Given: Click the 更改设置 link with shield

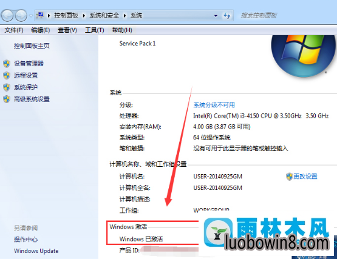Looking at the screenshot, I should pos(302,177).
